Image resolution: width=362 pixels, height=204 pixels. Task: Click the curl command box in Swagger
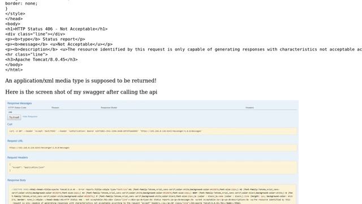point(152,131)
